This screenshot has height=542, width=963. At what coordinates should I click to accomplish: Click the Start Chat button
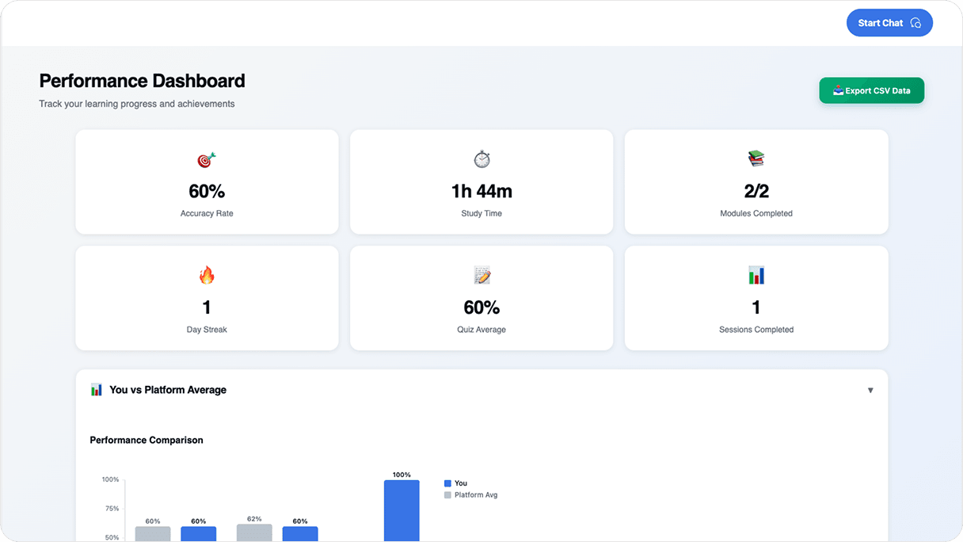[x=889, y=23]
